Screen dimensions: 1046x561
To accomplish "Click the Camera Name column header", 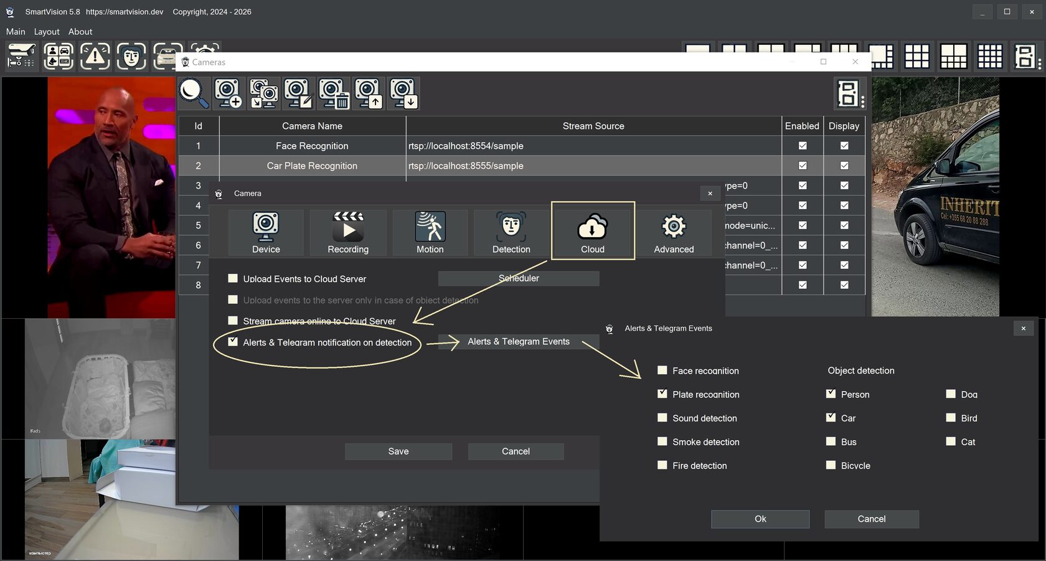I will (312, 126).
